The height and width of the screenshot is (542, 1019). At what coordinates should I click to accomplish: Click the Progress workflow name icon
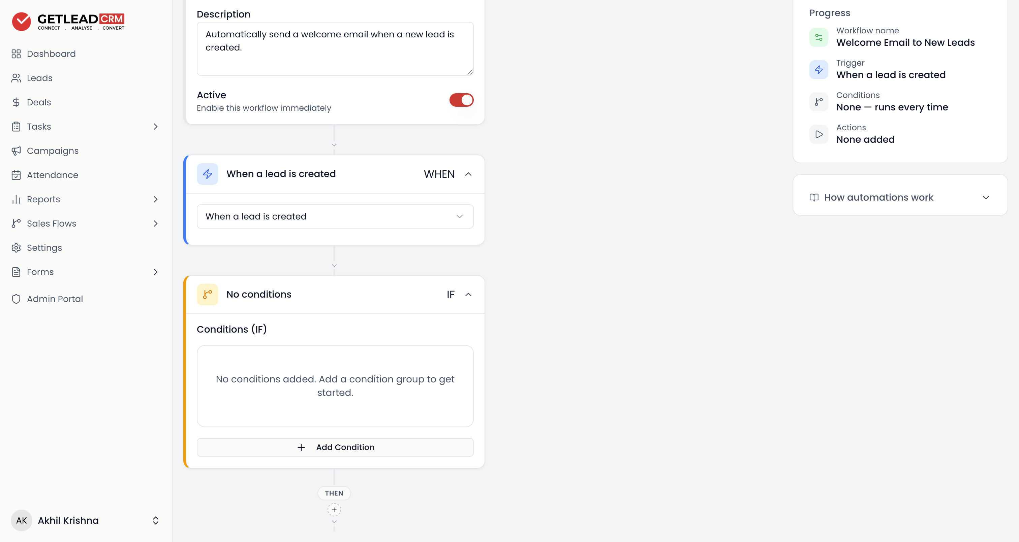(x=819, y=37)
